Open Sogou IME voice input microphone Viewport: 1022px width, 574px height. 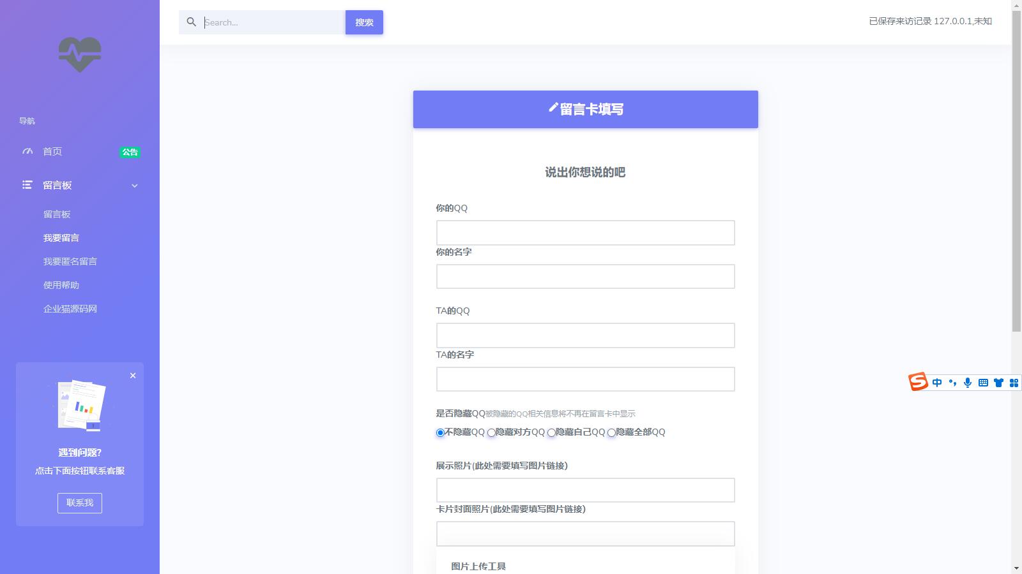[x=967, y=383]
